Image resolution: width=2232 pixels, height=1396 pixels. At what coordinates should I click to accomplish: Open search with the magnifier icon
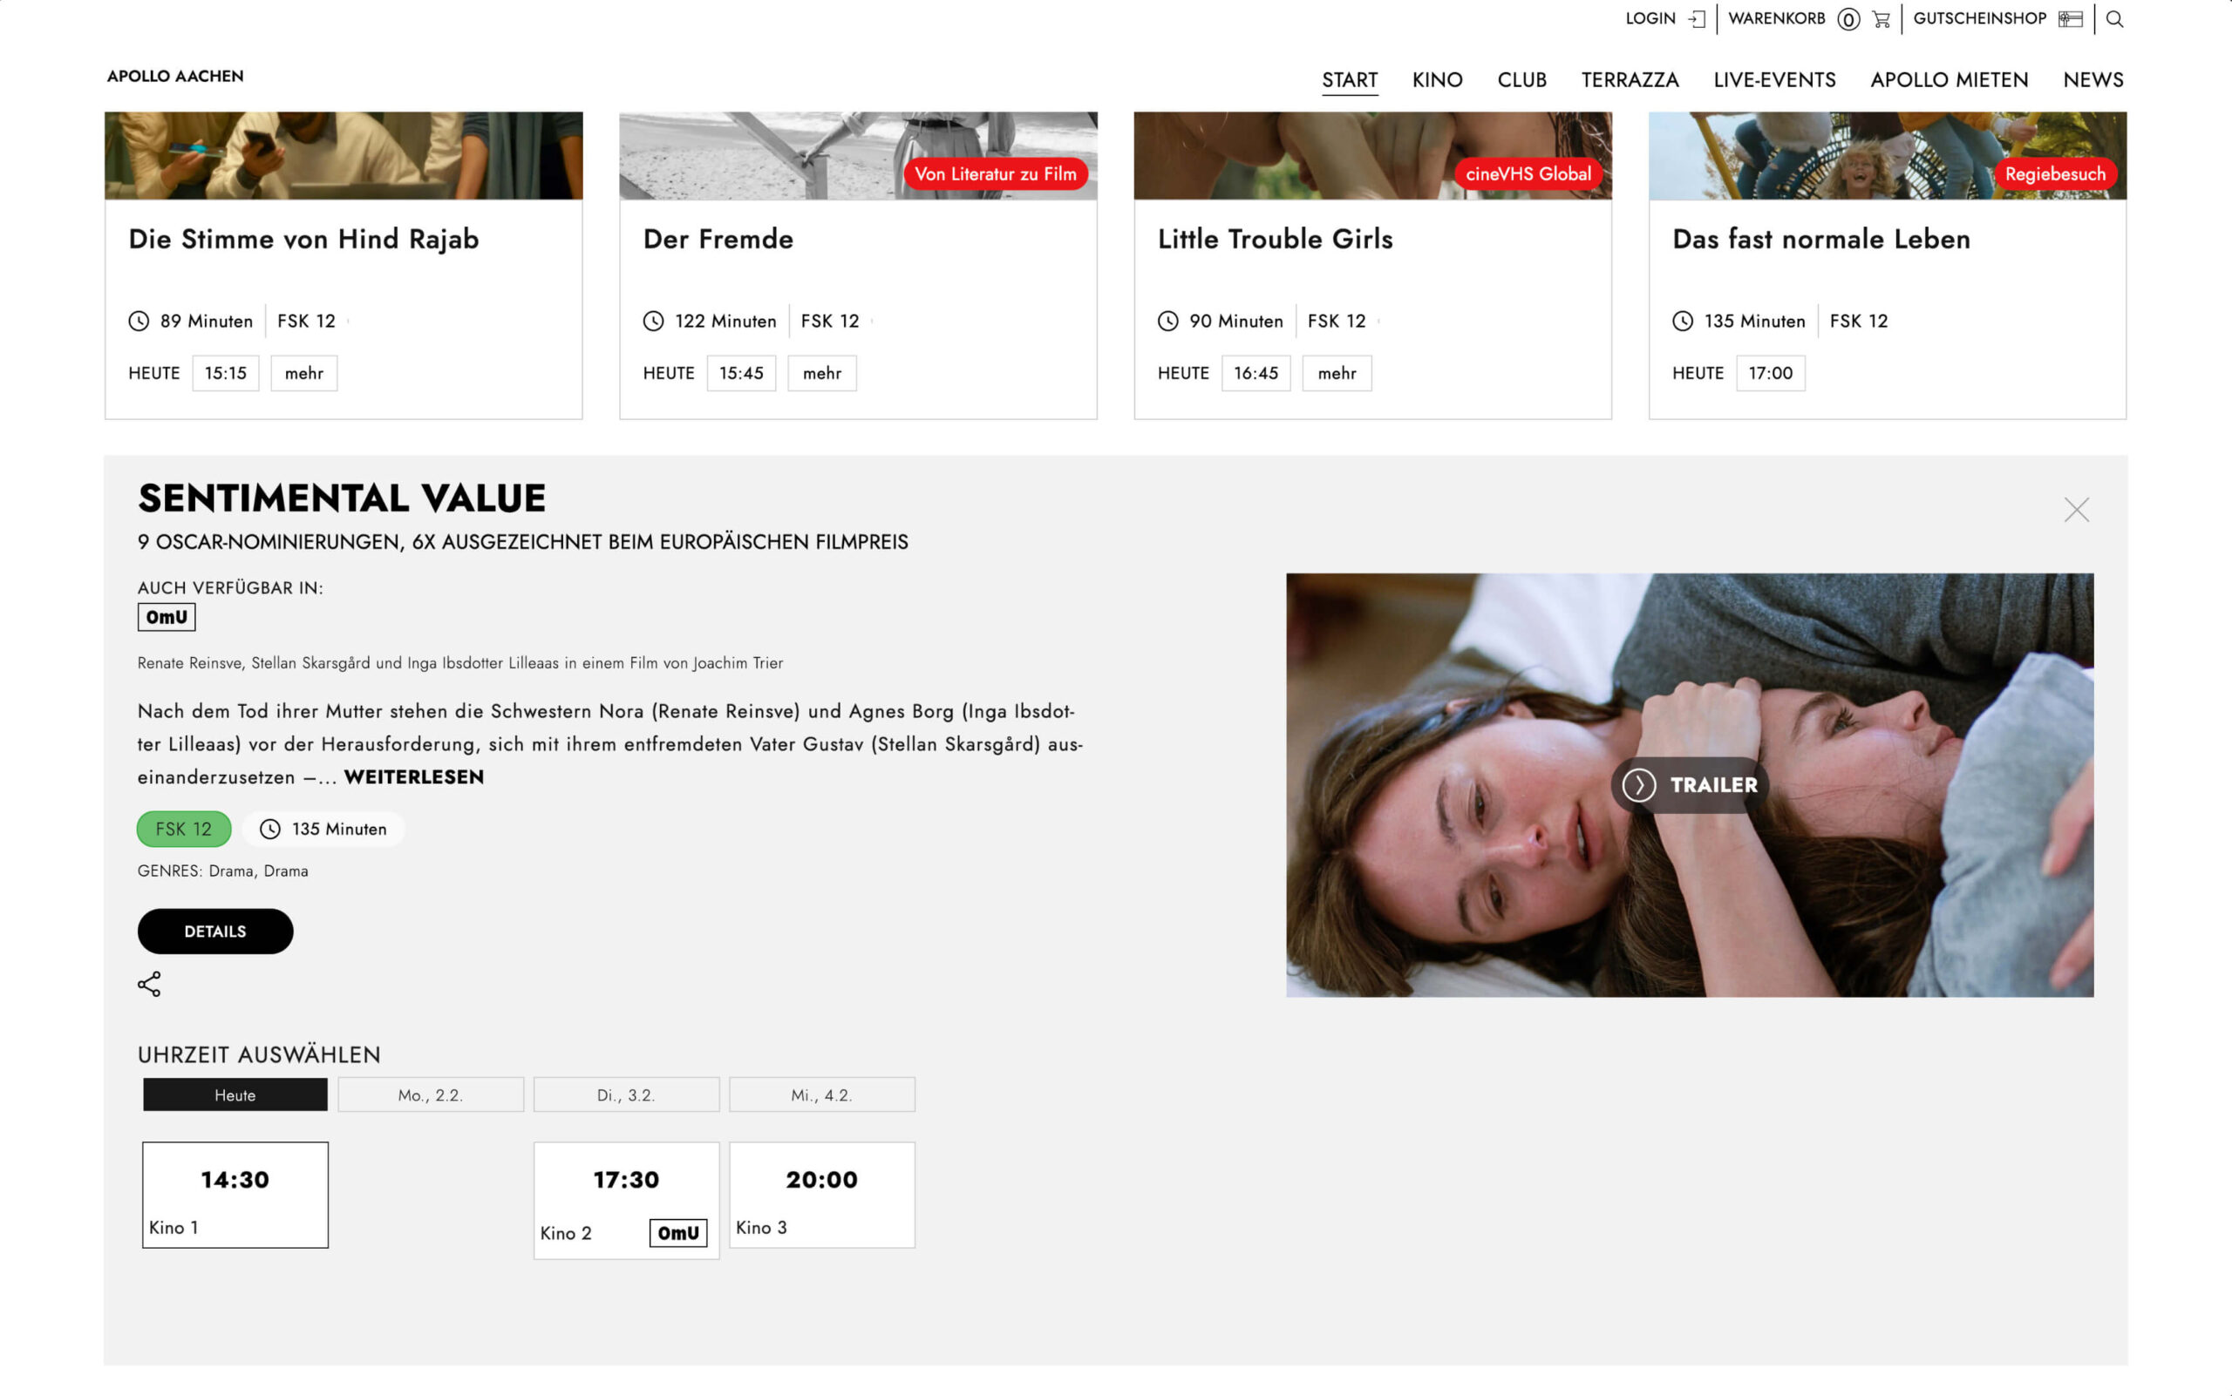tap(2114, 19)
